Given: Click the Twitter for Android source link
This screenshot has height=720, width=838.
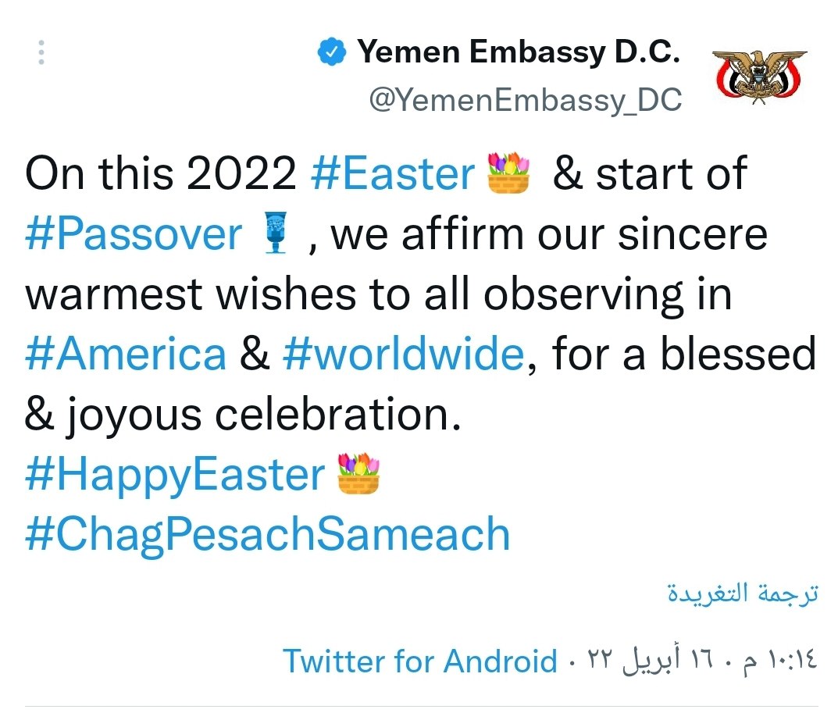Looking at the screenshot, I should point(420,661).
